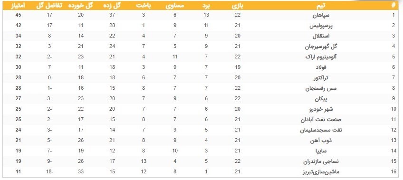Click the گل خورده column header
The image size is (403, 180).
pyautogui.click(x=81, y=6)
